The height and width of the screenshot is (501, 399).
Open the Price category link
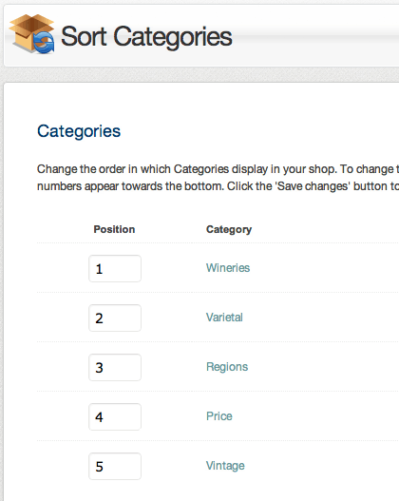point(219,416)
